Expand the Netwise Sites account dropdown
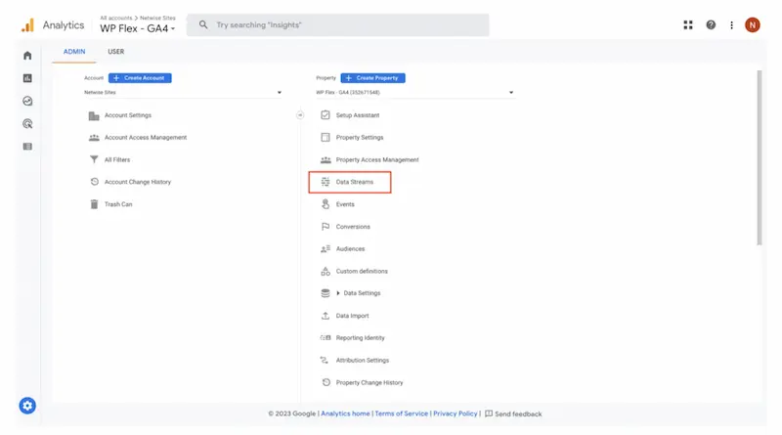This screenshot has height=435, width=782. coord(183,93)
